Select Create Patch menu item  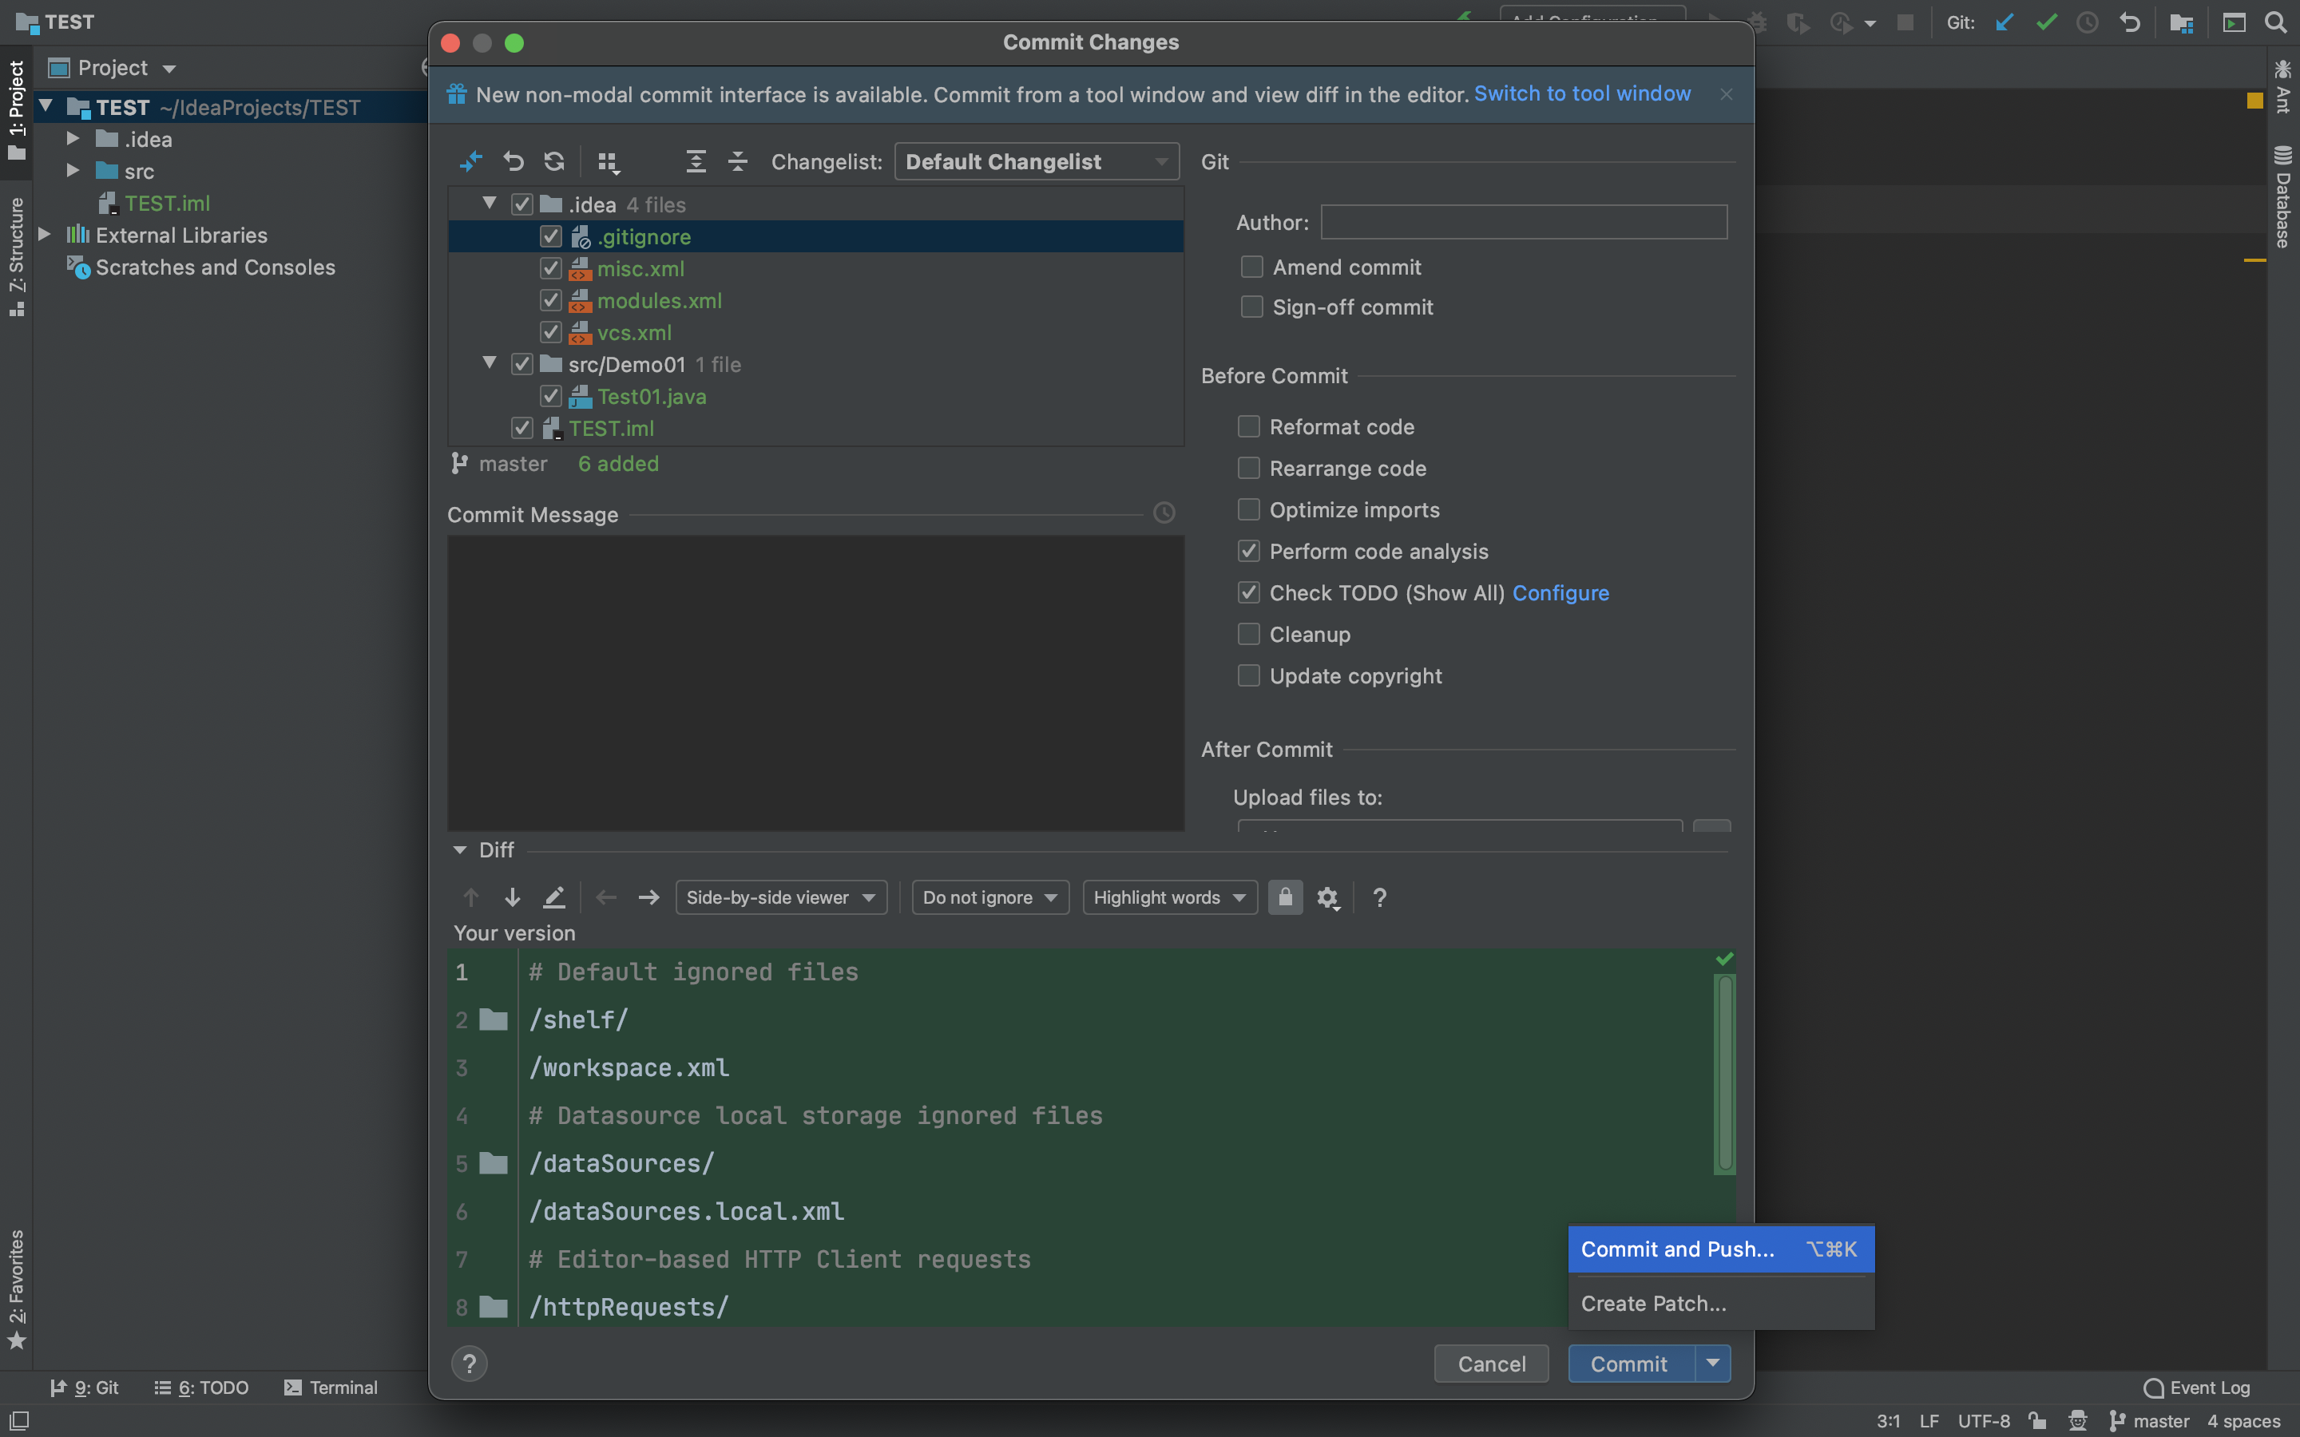[1652, 1303]
